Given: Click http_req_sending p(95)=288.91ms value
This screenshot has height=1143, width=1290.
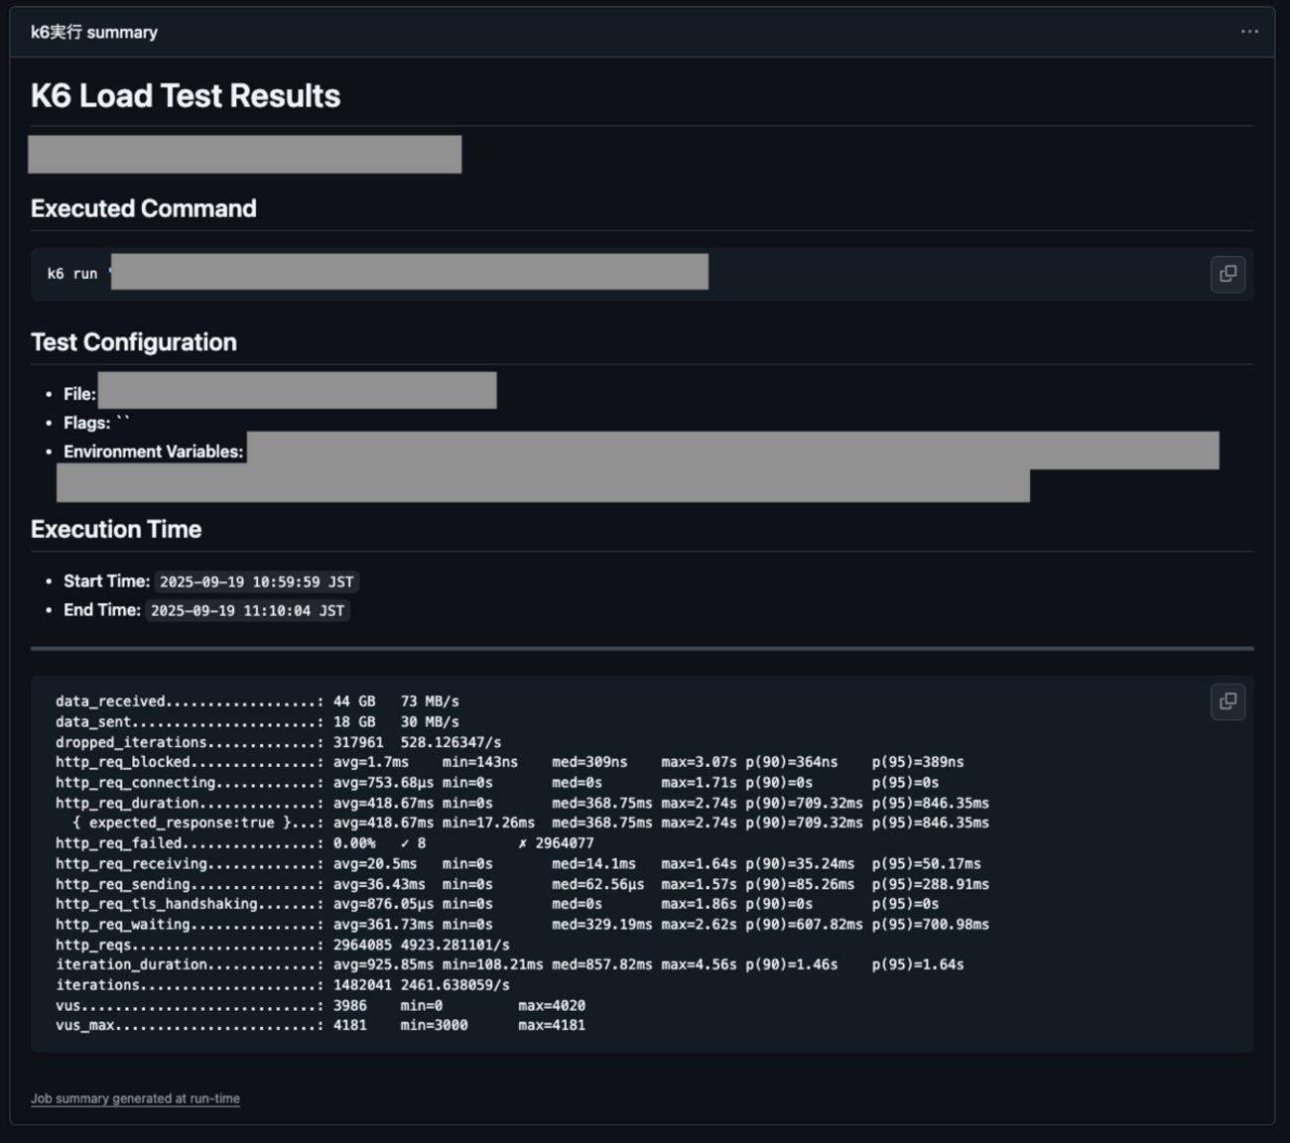Looking at the screenshot, I should point(931,884).
